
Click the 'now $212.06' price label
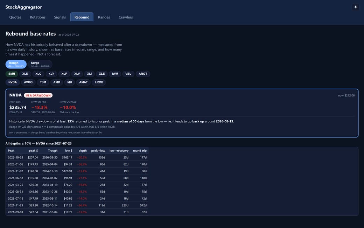(346, 95)
